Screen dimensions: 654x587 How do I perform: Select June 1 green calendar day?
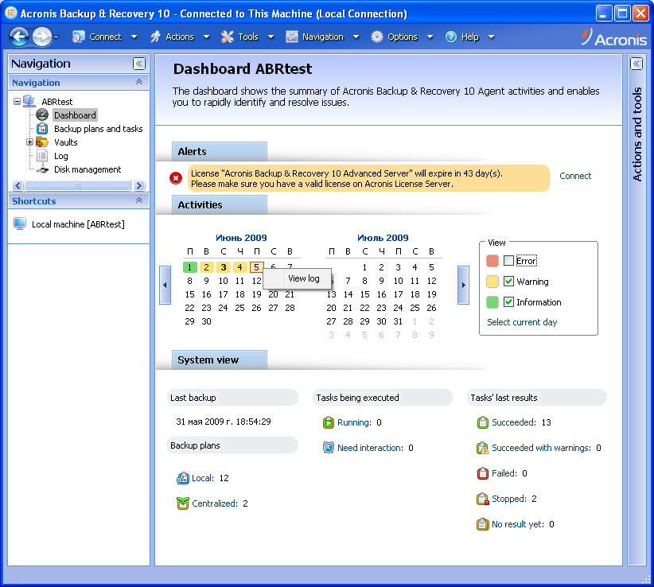tap(190, 267)
